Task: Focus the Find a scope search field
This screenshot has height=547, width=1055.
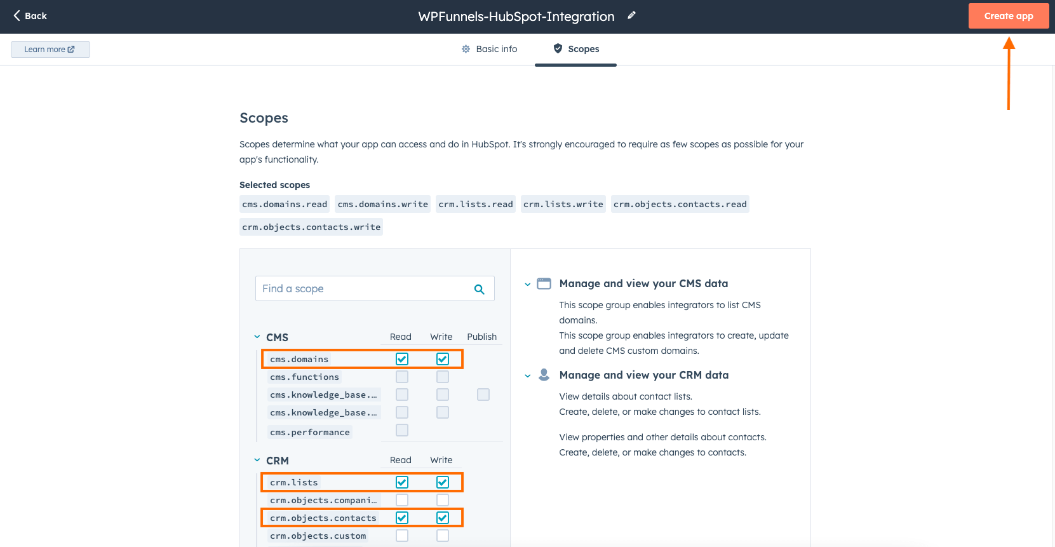Action: coord(375,288)
